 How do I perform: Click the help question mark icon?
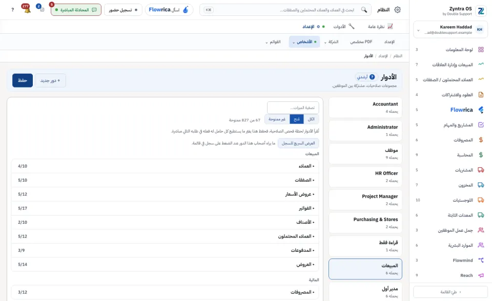click(12, 10)
